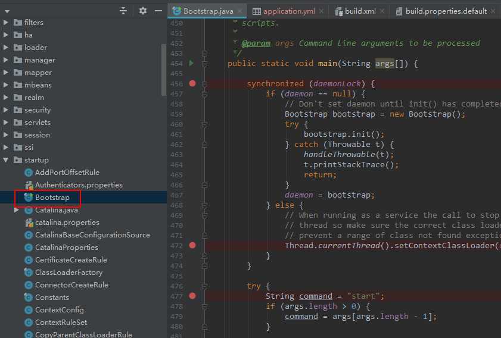
Task: Click the filters folder icon
Action: click(x=18, y=23)
